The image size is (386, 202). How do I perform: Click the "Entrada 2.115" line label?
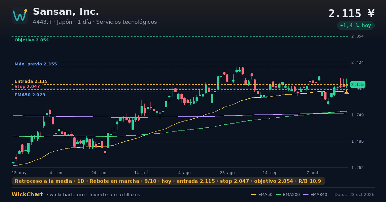point(31,81)
